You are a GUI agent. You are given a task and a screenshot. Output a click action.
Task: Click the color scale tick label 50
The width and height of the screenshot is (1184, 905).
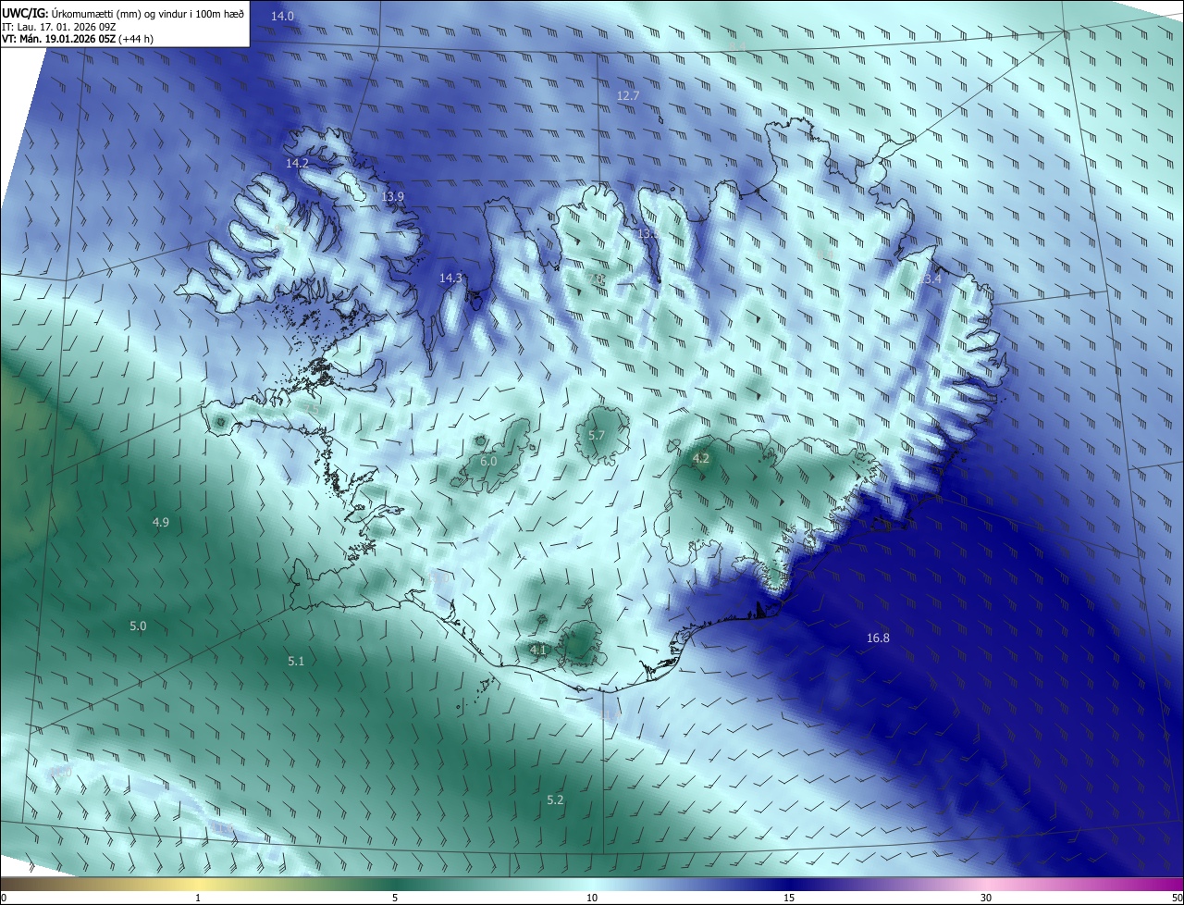tap(1177, 899)
